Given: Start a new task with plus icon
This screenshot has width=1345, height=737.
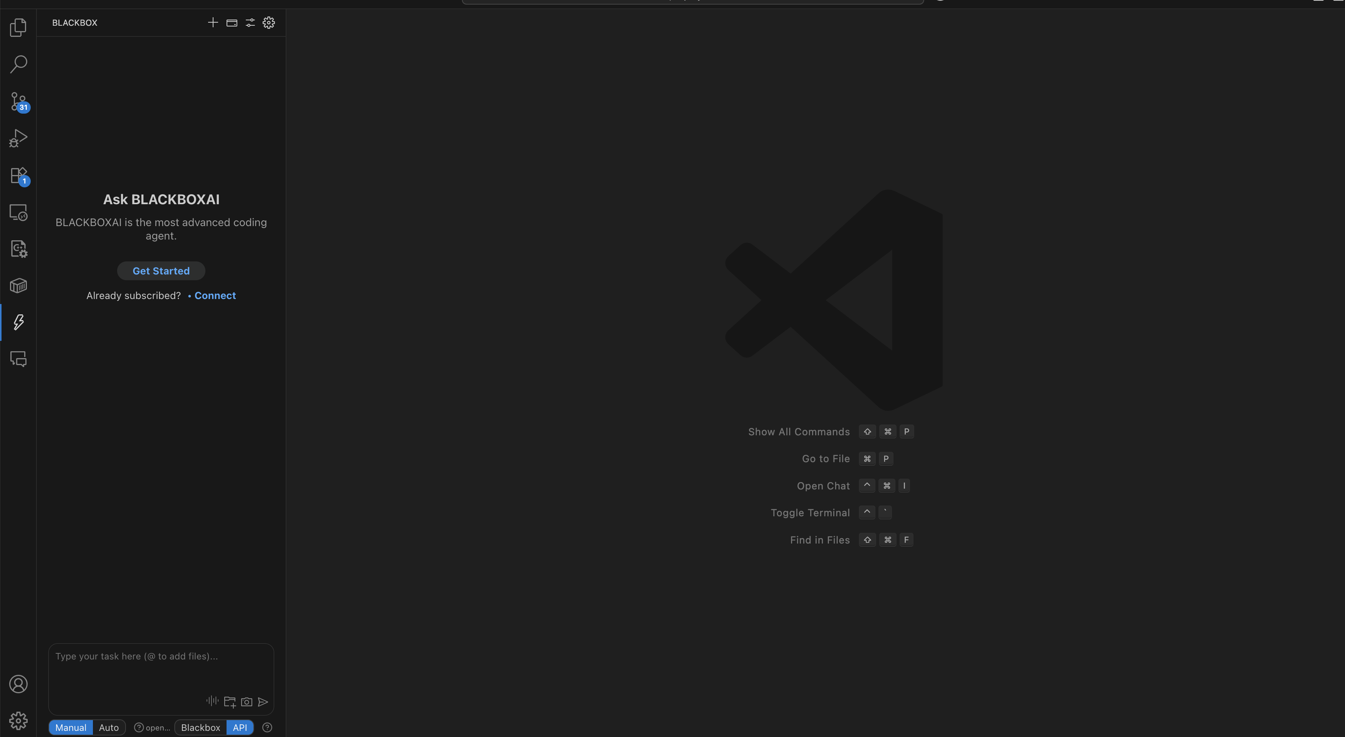Looking at the screenshot, I should pyautogui.click(x=212, y=22).
